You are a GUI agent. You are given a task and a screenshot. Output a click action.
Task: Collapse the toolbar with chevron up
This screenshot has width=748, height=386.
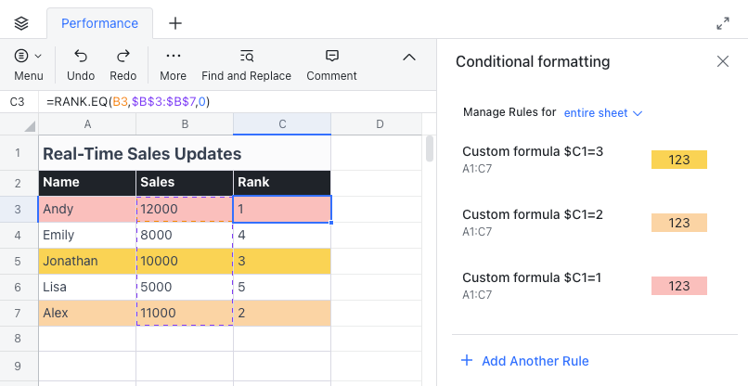[x=408, y=58]
